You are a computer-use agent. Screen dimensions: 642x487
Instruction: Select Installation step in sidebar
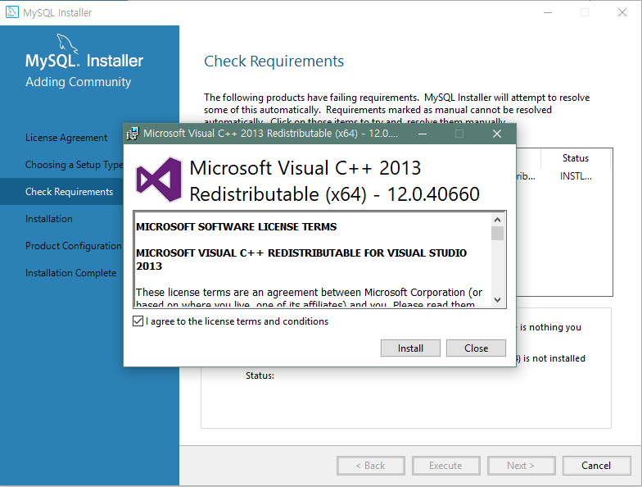pos(49,218)
